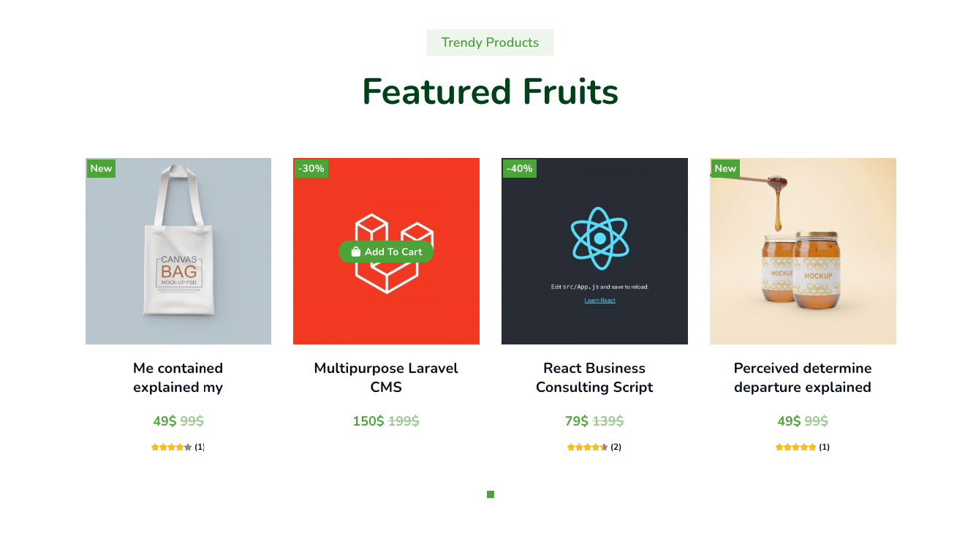The image size is (976, 539).
Task: Click the -30% discount badge
Action: (311, 168)
